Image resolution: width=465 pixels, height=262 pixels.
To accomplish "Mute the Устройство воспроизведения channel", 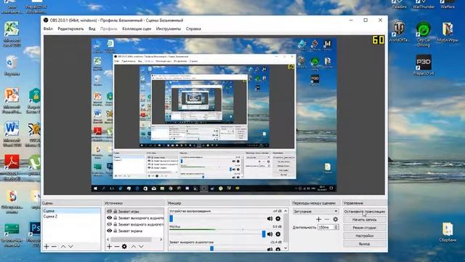I will click(x=270, y=218).
